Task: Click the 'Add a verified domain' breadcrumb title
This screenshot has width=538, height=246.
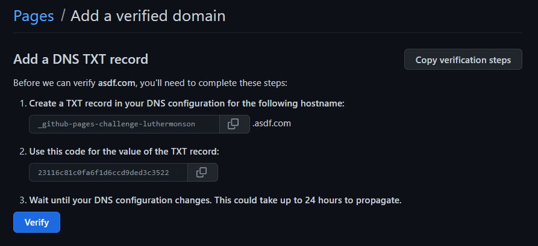Action: (148, 16)
